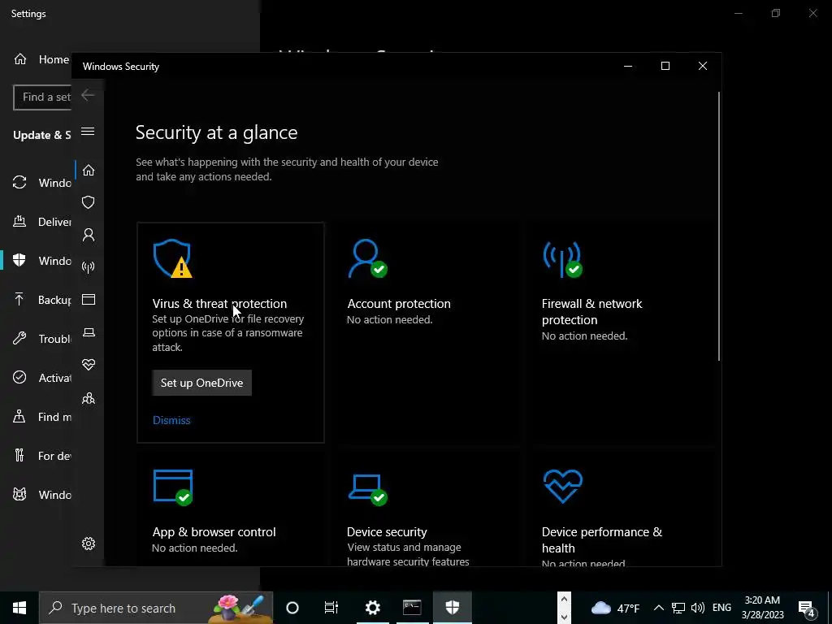Open Device security laptop sidebar icon
The image size is (832, 624).
(89, 332)
